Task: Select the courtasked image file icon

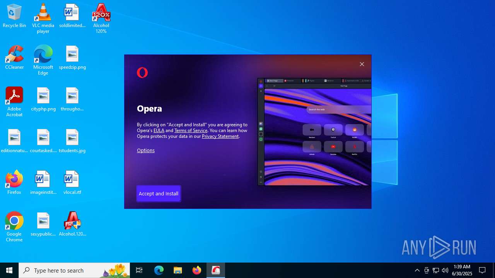Action: coord(43,141)
